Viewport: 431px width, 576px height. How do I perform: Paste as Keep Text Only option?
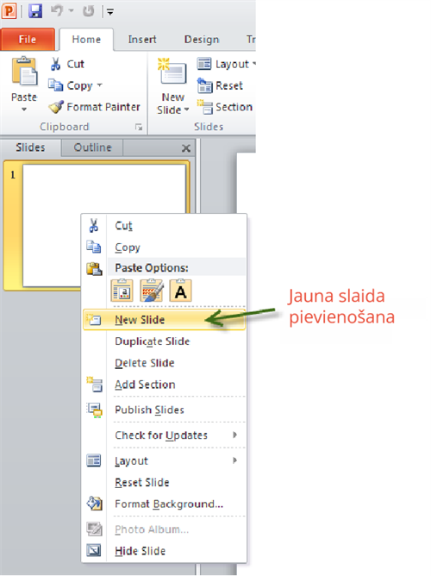pyautogui.click(x=180, y=291)
